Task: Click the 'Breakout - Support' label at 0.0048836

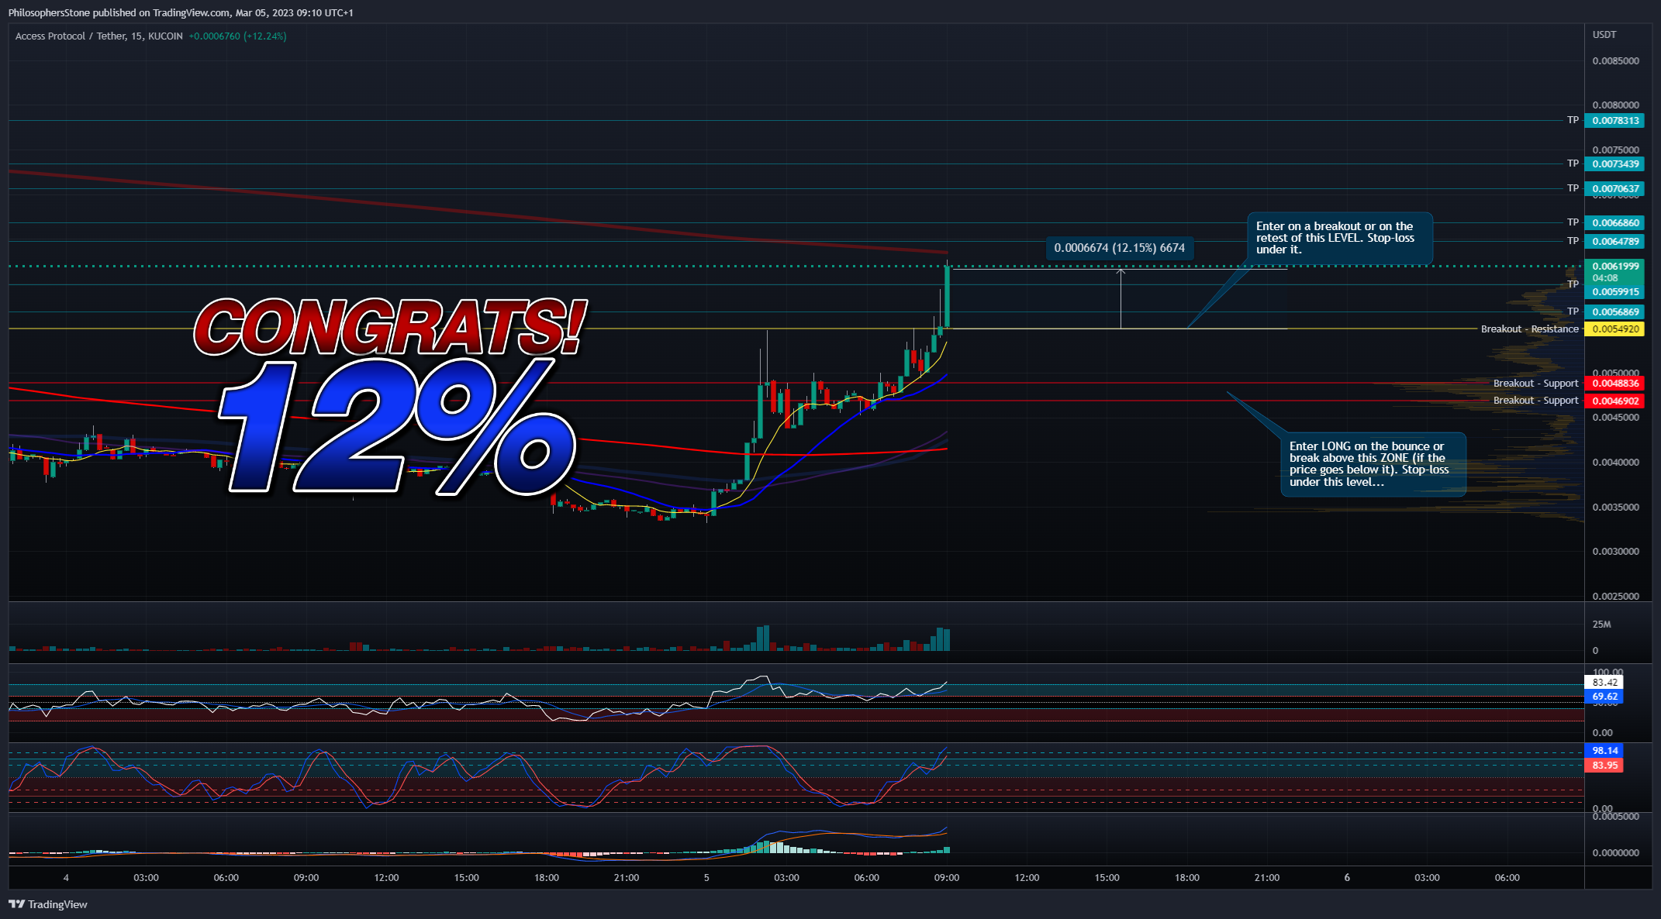Action: tap(1535, 383)
